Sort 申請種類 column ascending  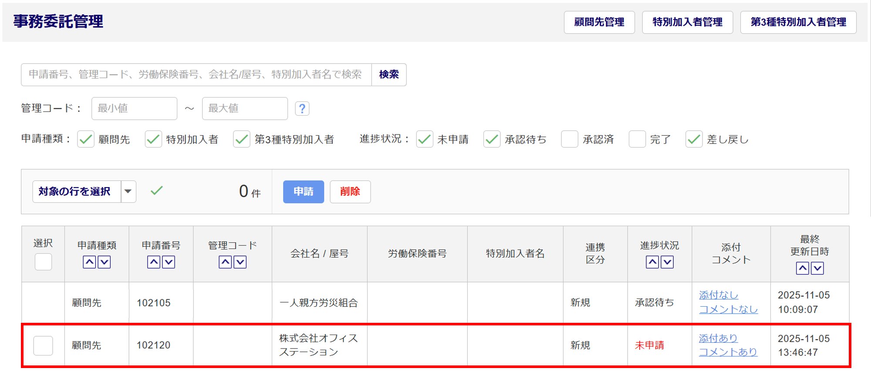[89, 262]
